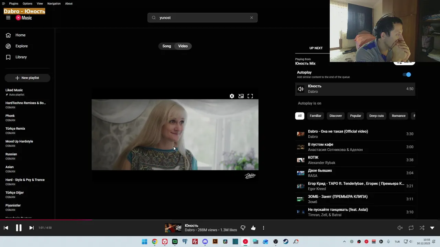The width and height of the screenshot is (440, 247).
Task: Enter fullscreen video mode
Action: 250,96
